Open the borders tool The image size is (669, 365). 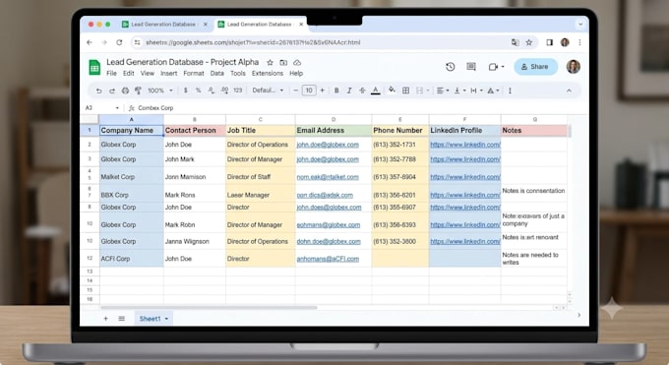405,91
